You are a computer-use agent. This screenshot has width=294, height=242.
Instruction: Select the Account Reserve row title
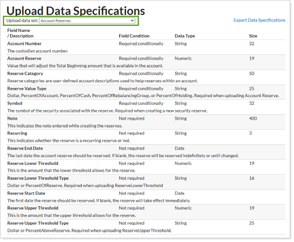click(x=24, y=59)
